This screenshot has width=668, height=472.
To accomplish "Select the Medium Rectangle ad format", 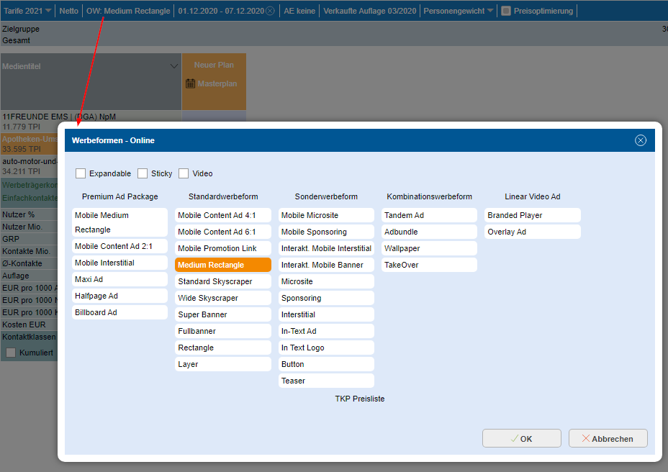I will 223,265.
